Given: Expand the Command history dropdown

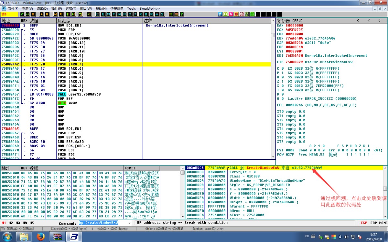Looking at the screenshot, I should 130,223.
